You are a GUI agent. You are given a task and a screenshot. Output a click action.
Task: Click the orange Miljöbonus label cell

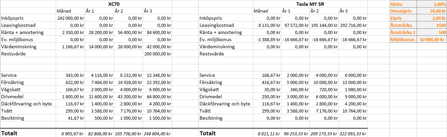click(403, 39)
